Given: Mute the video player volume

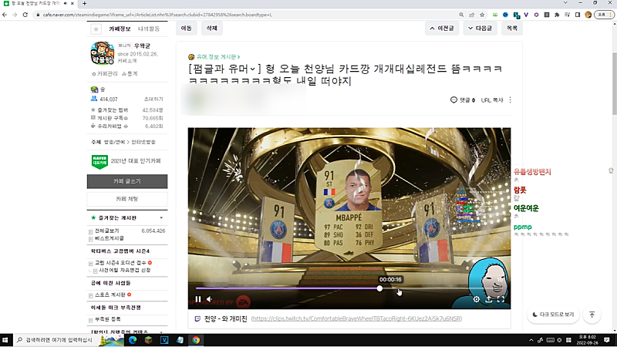Looking at the screenshot, I should [209, 299].
